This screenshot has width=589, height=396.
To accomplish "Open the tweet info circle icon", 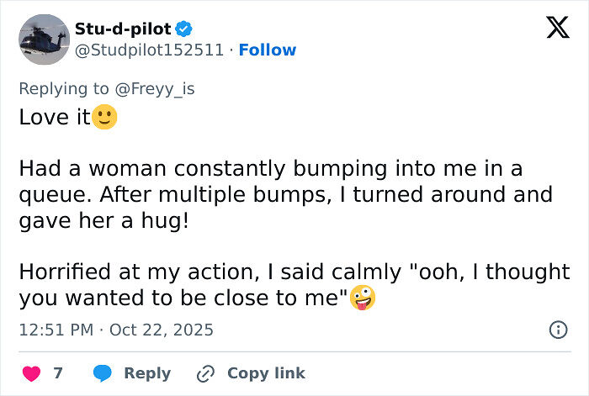I will (x=557, y=330).
